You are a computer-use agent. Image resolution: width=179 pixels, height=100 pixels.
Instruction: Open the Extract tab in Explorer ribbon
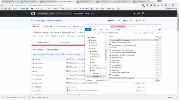coord(118,30)
